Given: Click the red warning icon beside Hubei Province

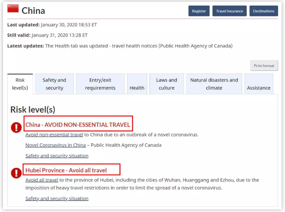Looking at the screenshot, I should (x=16, y=173).
